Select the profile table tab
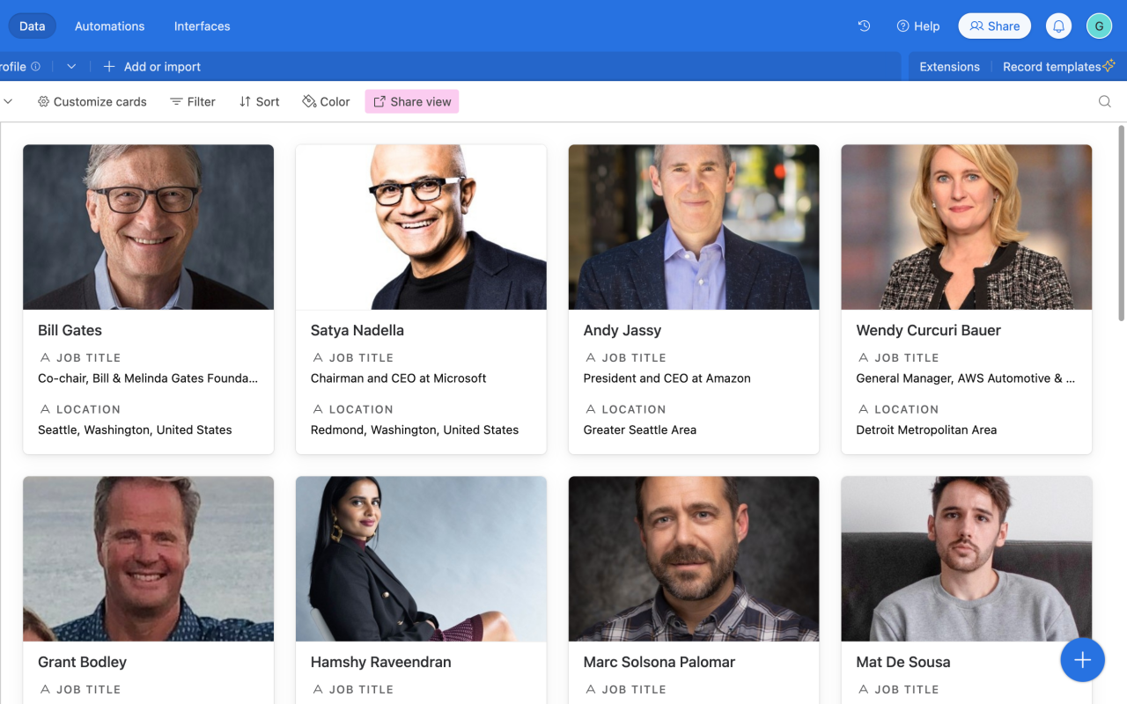The width and height of the screenshot is (1127, 704). [21, 67]
